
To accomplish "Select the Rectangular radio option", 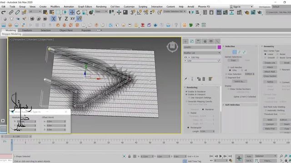I will click(188, 128).
